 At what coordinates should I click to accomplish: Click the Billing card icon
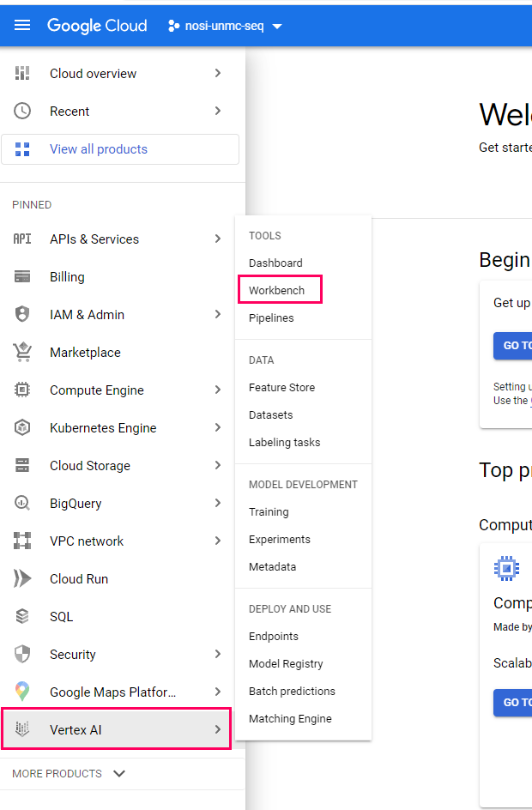click(x=22, y=277)
